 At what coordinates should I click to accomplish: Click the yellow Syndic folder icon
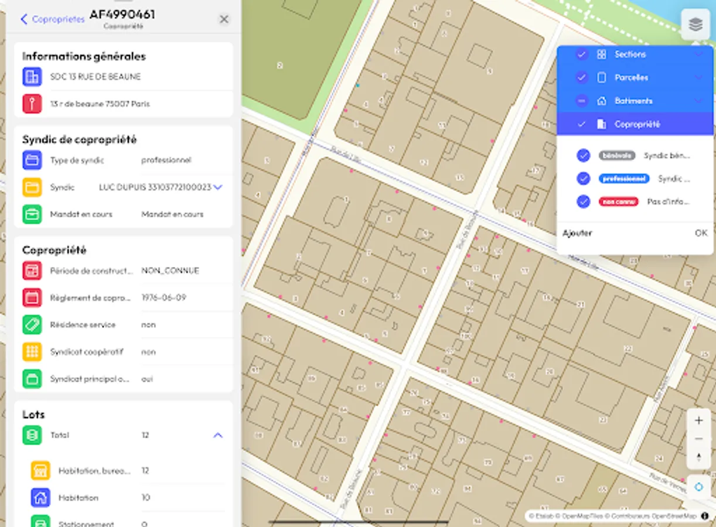pos(32,187)
